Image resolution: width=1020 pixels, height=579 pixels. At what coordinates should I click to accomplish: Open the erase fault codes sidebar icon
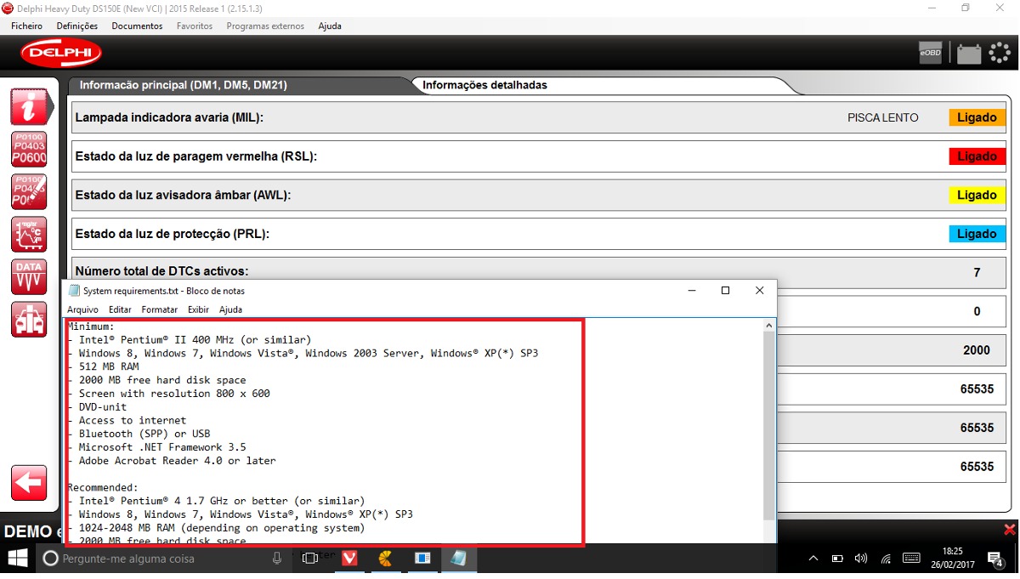[x=29, y=192]
